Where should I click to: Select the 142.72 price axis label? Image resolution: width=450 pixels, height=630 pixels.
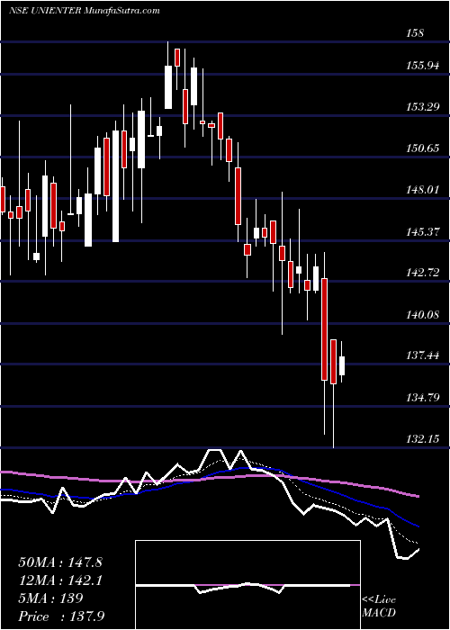point(422,273)
